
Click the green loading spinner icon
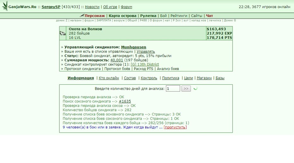tap(196, 88)
